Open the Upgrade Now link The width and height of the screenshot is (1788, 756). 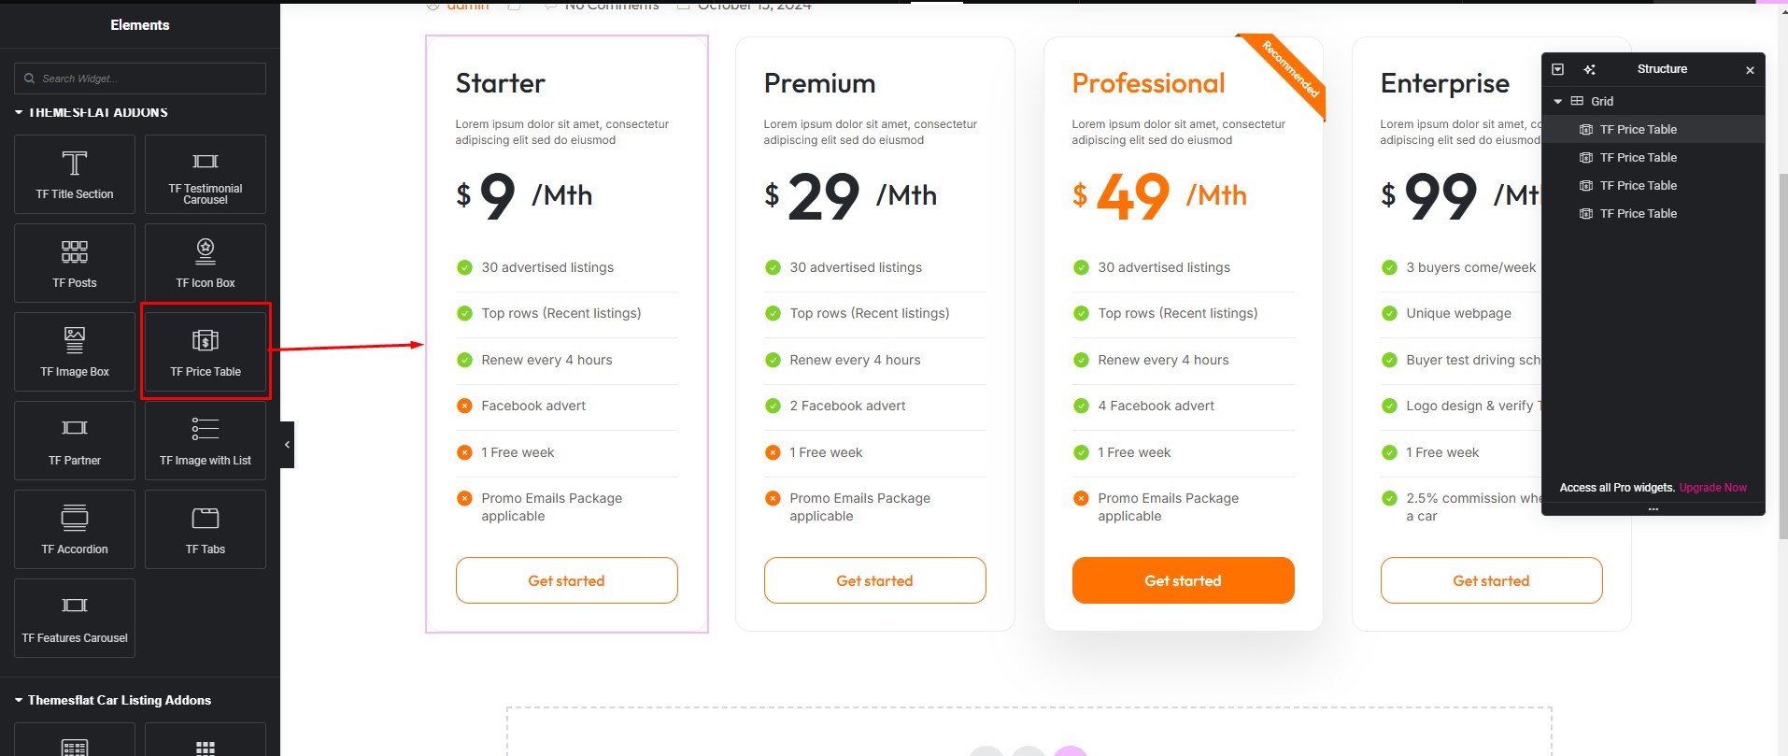click(1712, 488)
